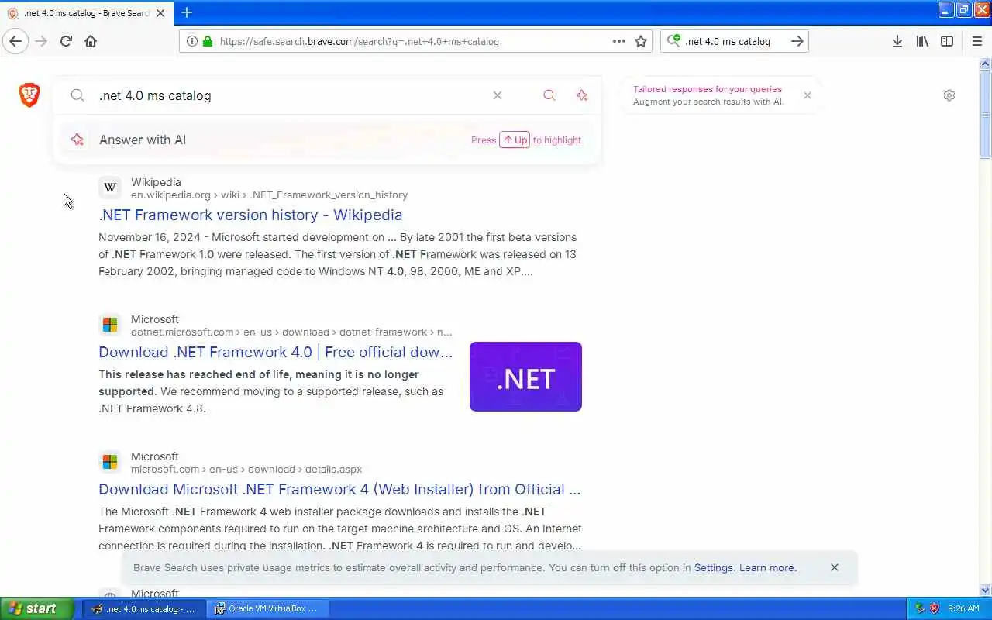Close the usage metrics banner
The width and height of the screenshot is (992, 620).
click(x=835, y=567)
